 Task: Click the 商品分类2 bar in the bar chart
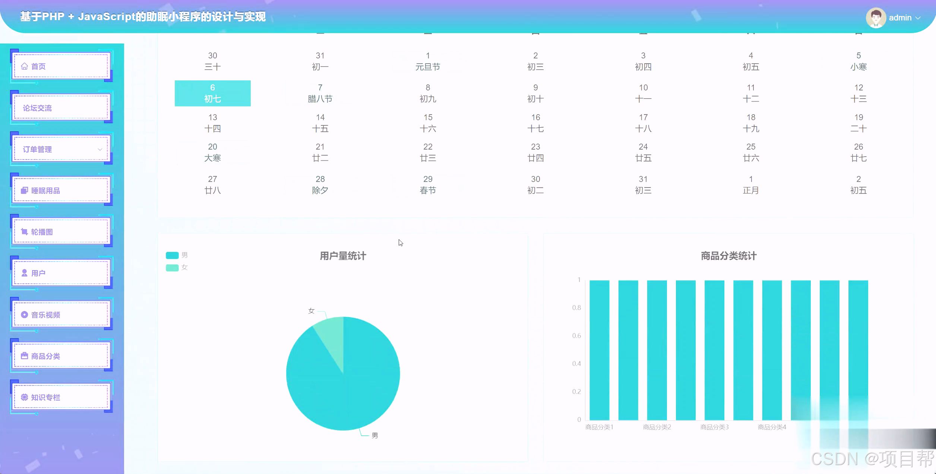coord(657,353)
